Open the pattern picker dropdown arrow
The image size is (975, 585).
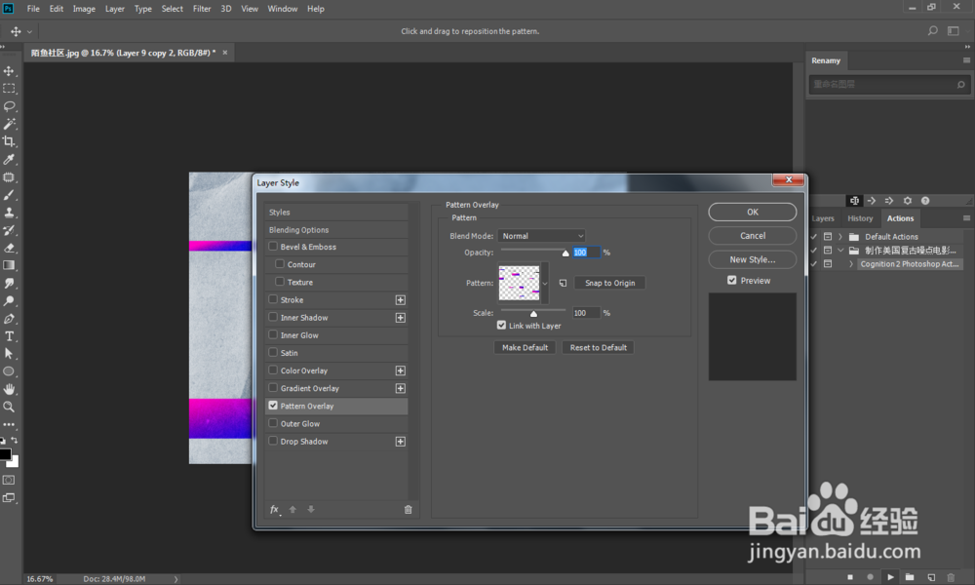pos(545,283)
